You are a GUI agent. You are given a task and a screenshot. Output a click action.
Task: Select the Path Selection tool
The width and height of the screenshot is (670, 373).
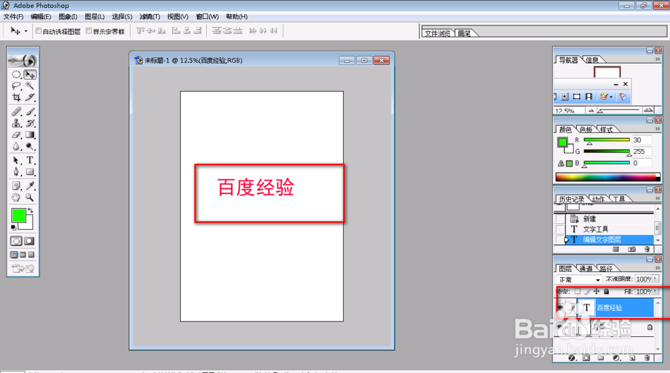(x=16, y=160)
